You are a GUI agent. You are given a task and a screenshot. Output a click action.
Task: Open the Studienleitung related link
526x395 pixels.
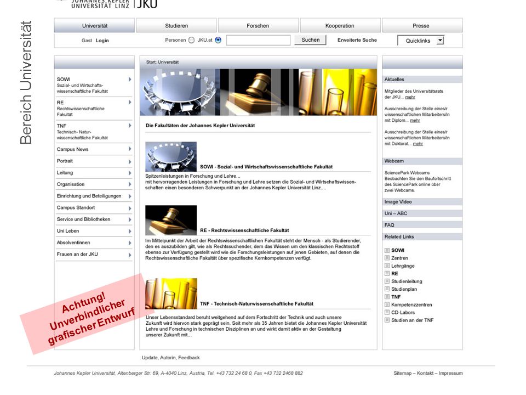[407, 281]
